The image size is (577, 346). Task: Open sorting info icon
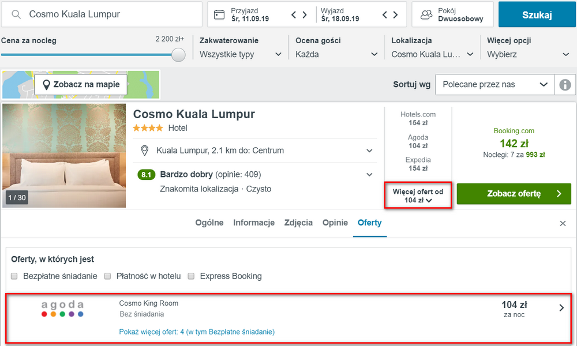pos(565,85)
